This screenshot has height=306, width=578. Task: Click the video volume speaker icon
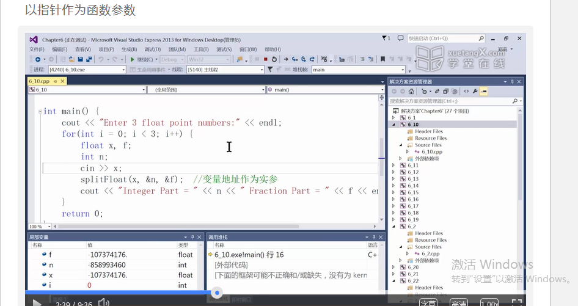[x=104, y=303]
